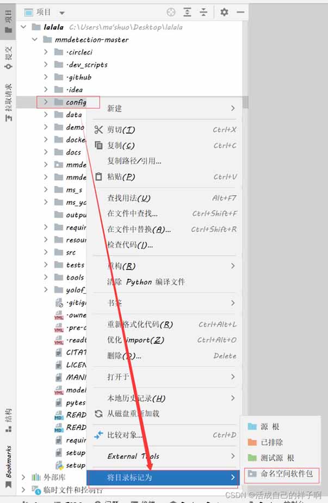
Task: Click the reload from disk icon
Action: [x=98, y=414]
